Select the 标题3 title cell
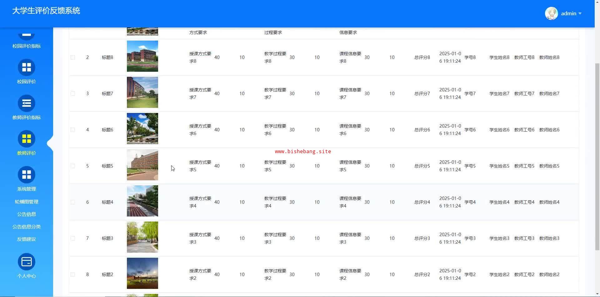 [107, 238]
